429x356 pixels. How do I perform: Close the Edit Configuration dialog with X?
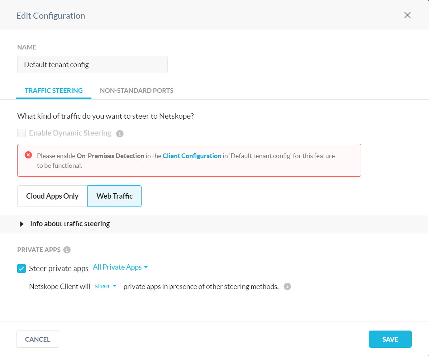click(x=407, y=15)
